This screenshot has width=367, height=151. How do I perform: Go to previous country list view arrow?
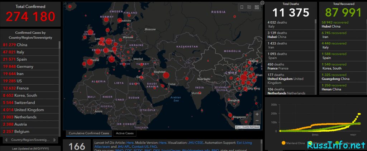coord(6,140)
